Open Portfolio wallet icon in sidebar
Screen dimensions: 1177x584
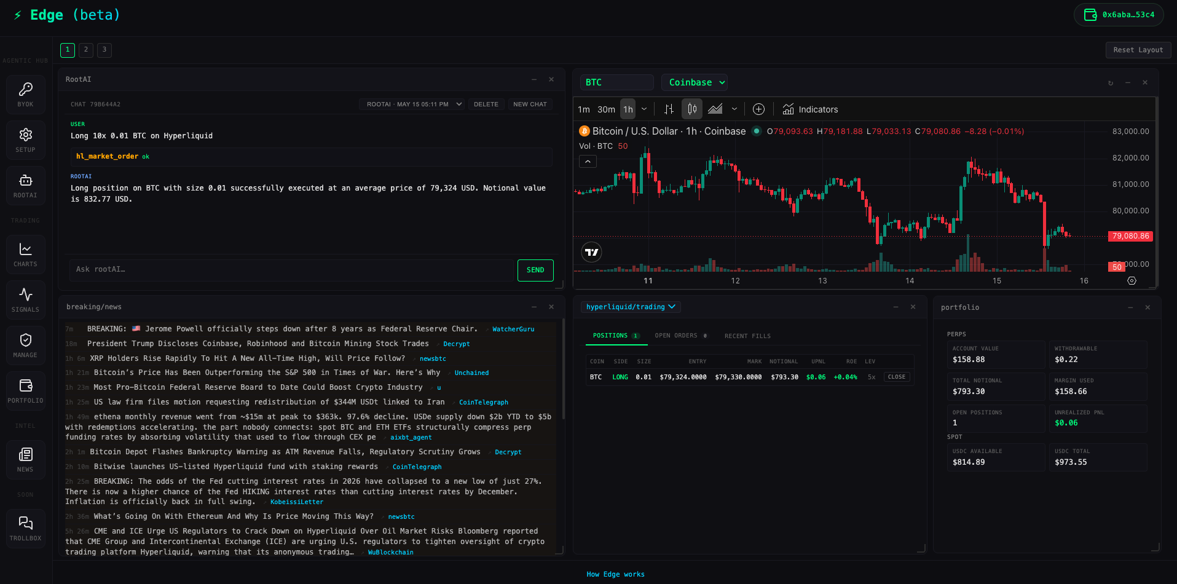tap(25, 391)
